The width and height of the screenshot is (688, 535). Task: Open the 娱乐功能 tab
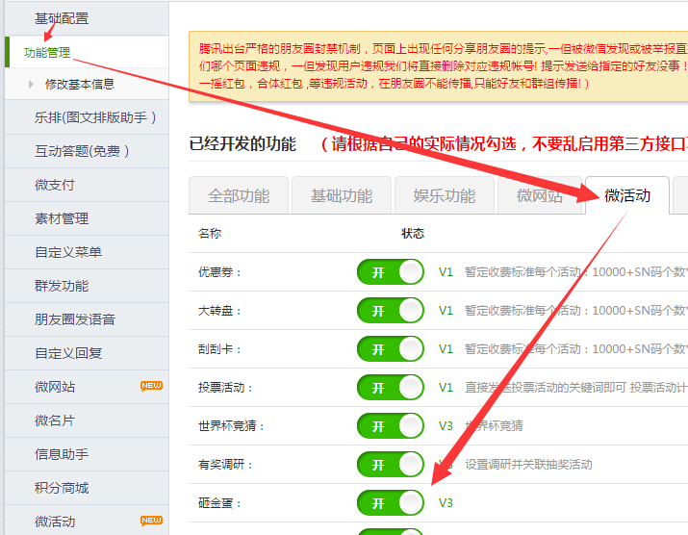[444, 195]
